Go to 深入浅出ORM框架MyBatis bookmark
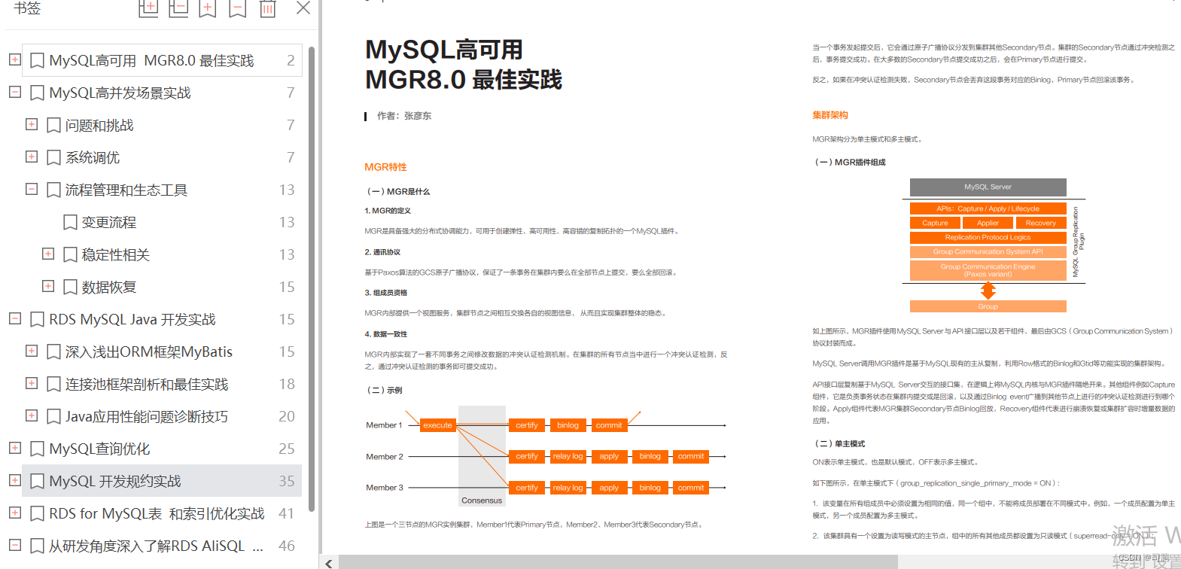The height and width of the screenshot is (569, 1181). click(x=149, y=352)
